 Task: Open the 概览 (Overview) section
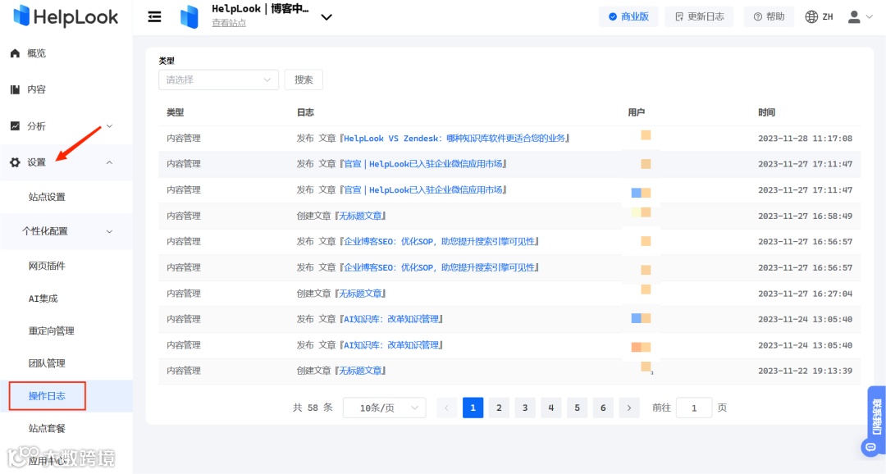(x=36, y=52)
